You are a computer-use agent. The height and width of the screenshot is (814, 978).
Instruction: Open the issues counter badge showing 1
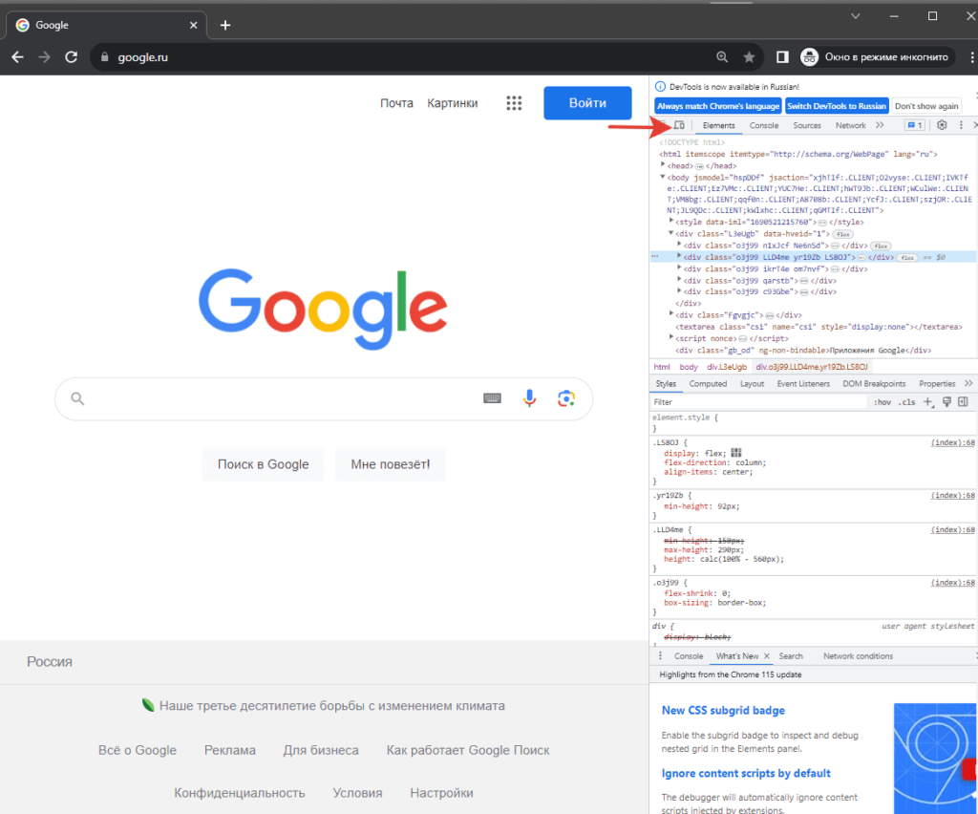coord(915,125)
